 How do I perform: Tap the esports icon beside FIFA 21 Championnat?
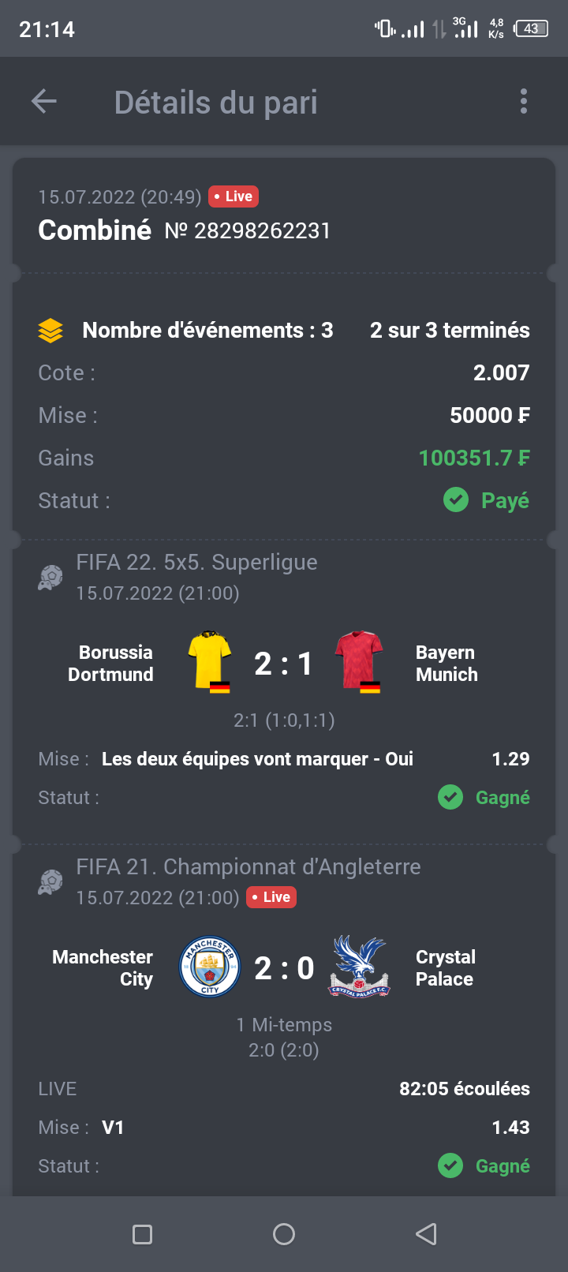click(x=50, y=882)
